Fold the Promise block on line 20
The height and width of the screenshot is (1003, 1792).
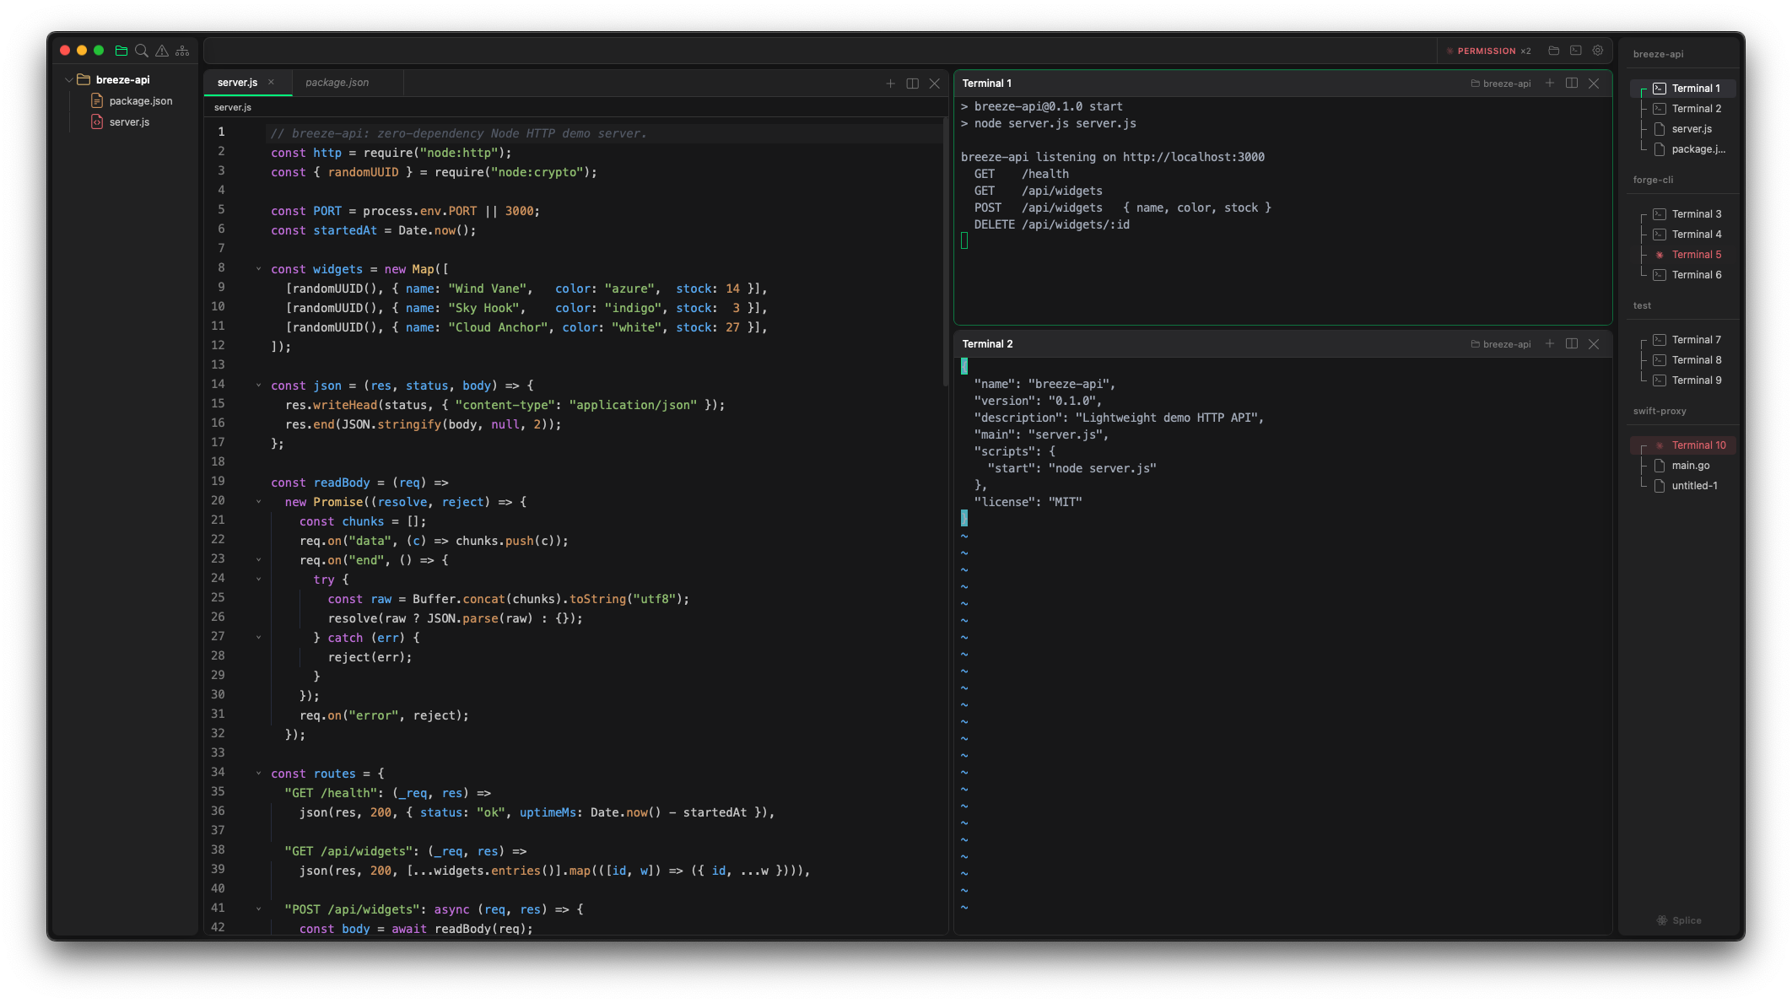258,502
